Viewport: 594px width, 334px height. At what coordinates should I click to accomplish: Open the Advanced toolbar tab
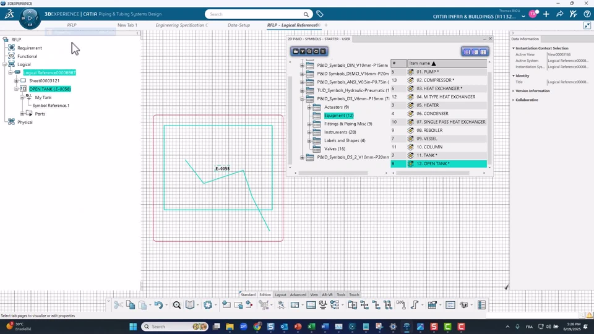[298, 294]
